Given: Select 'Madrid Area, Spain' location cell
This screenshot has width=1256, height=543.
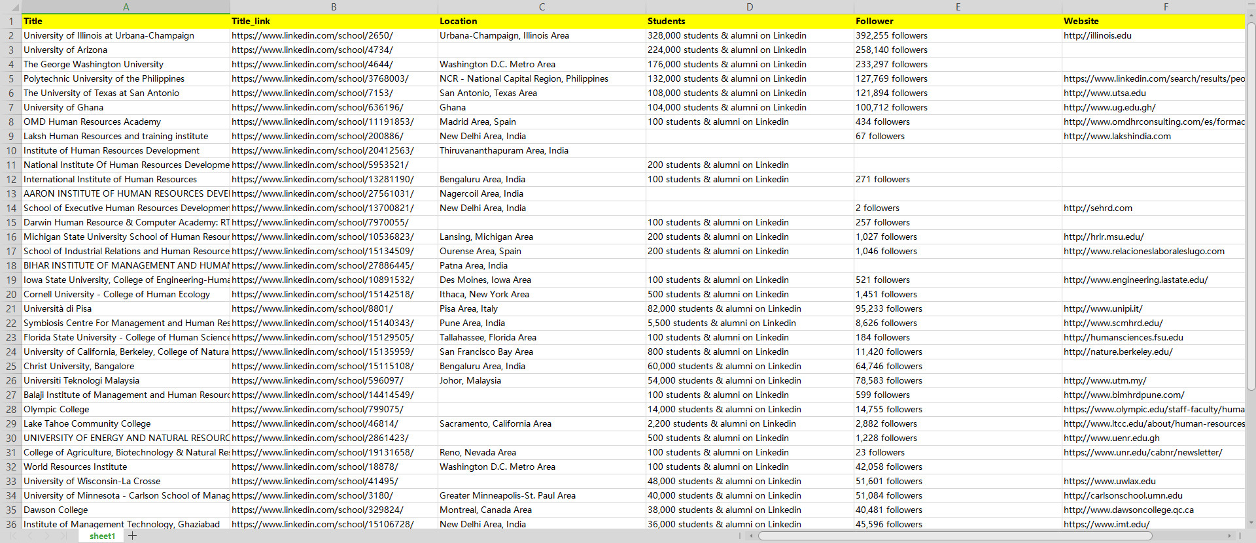Looking at the screenshot, I should click(x=542, y=122).
